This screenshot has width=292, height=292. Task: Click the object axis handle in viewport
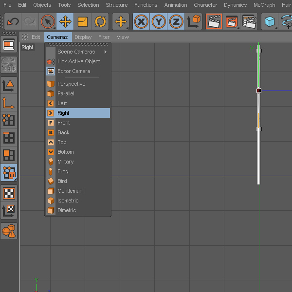click(259, 91)
